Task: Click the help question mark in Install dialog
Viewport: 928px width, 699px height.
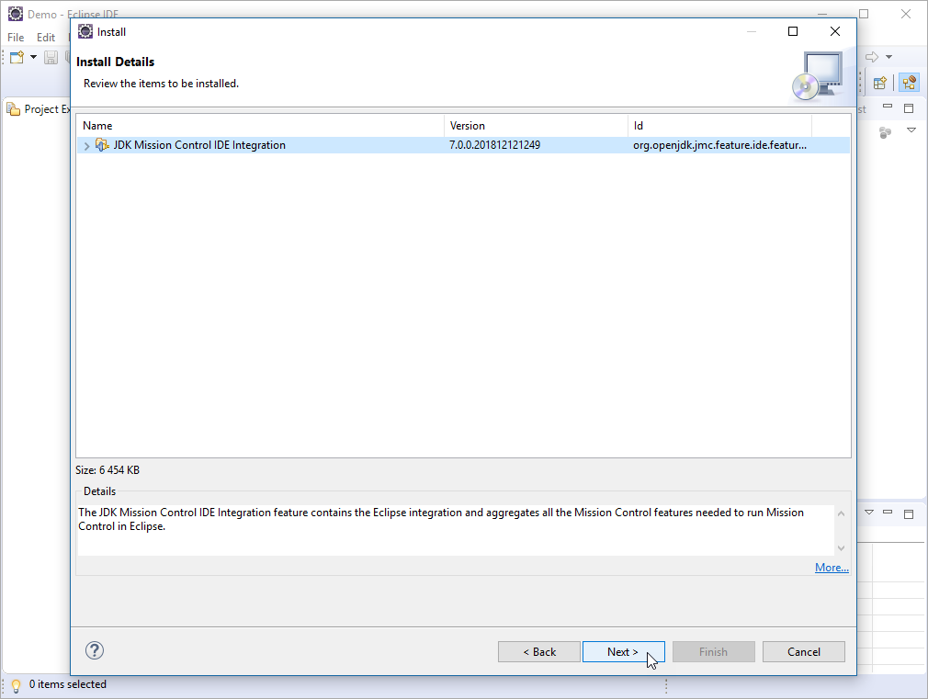Action: pyautogui.click(x=94, y=650)
